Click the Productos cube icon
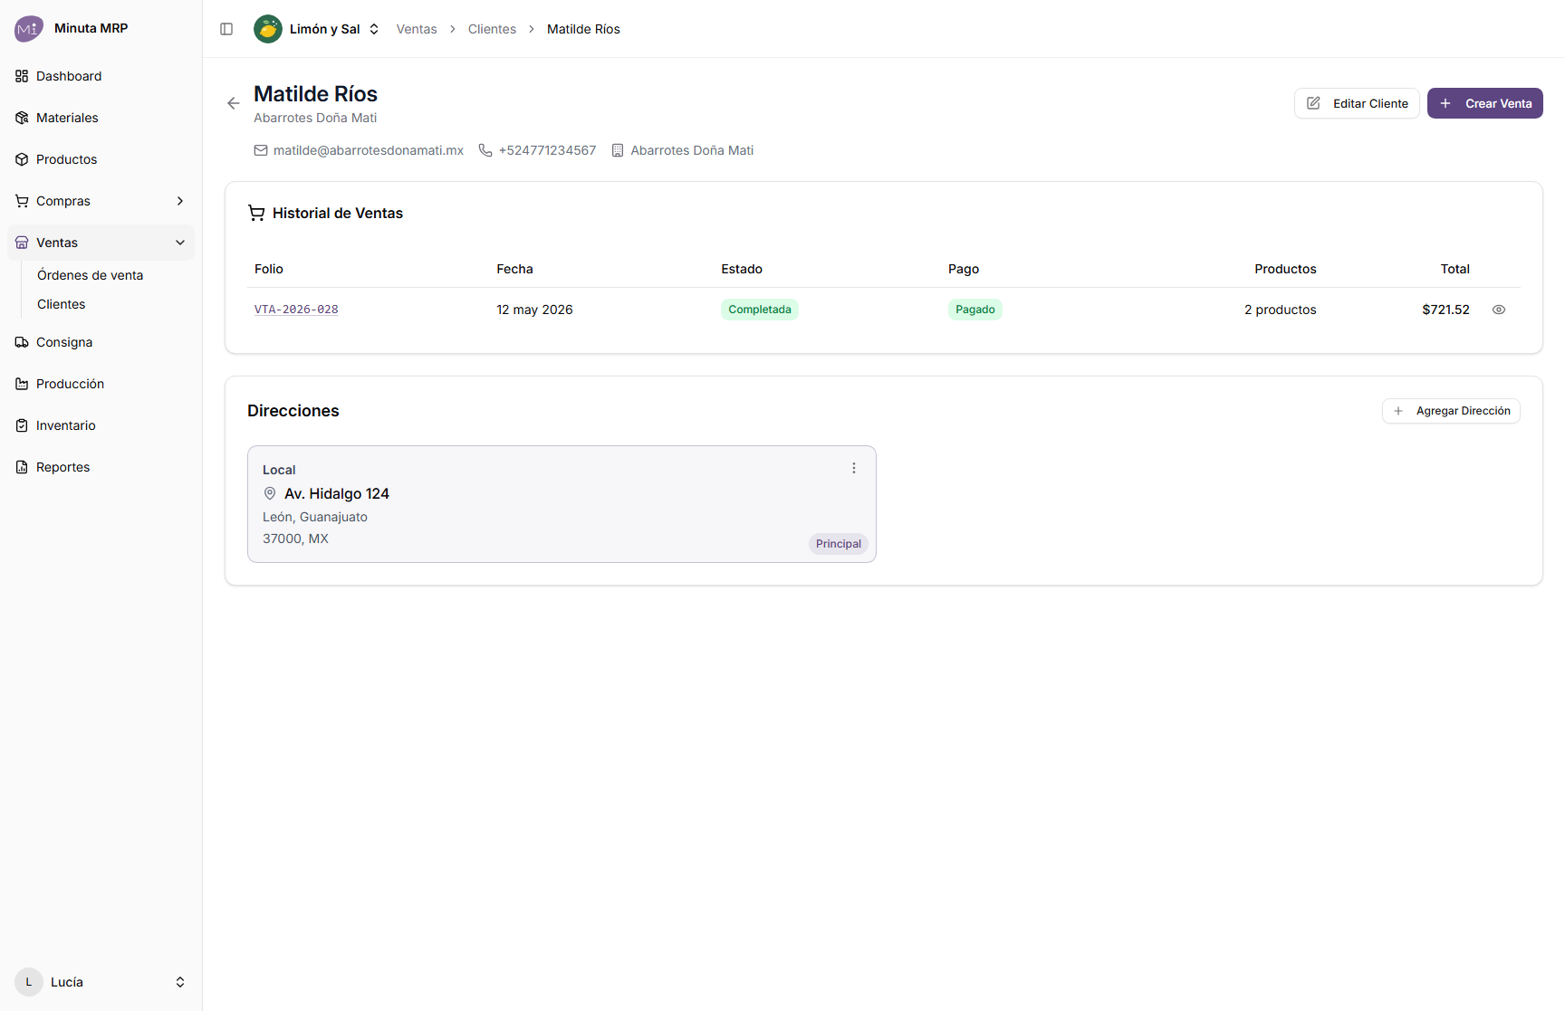Image resolution: width=1565 pixels, height=1011 pixels. click(22, 159)
